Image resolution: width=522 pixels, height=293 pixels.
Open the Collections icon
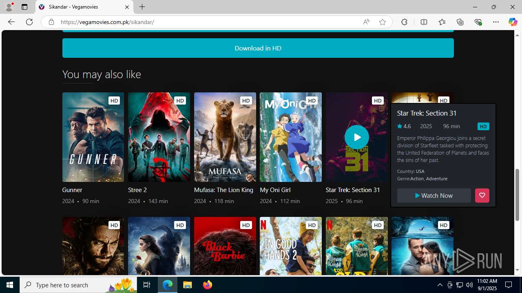tap(460, 22)
